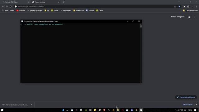The width and height of the screenshot is (199, 112).
Task: Close the Roblox_Fixer console window
Action: [x=139, y=21]
